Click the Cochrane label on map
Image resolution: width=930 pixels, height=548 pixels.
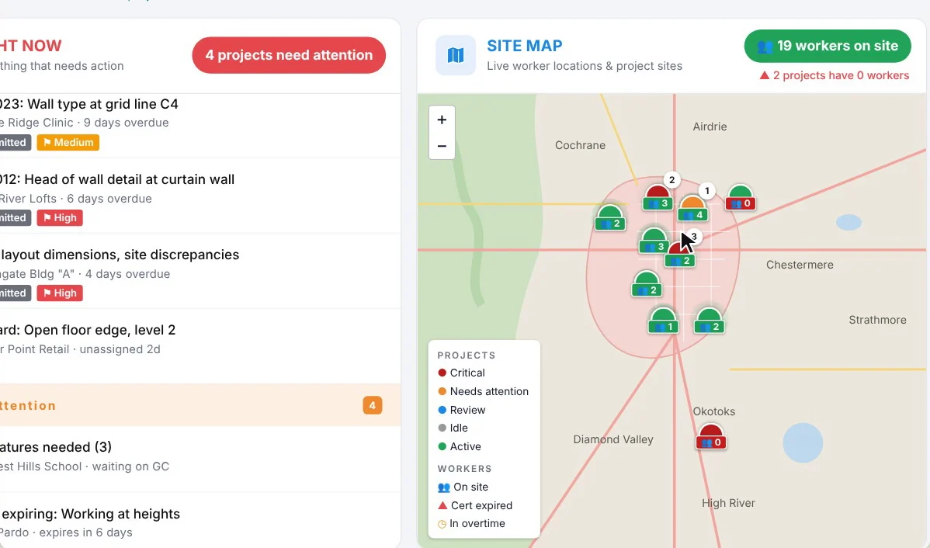coord(580,145)
